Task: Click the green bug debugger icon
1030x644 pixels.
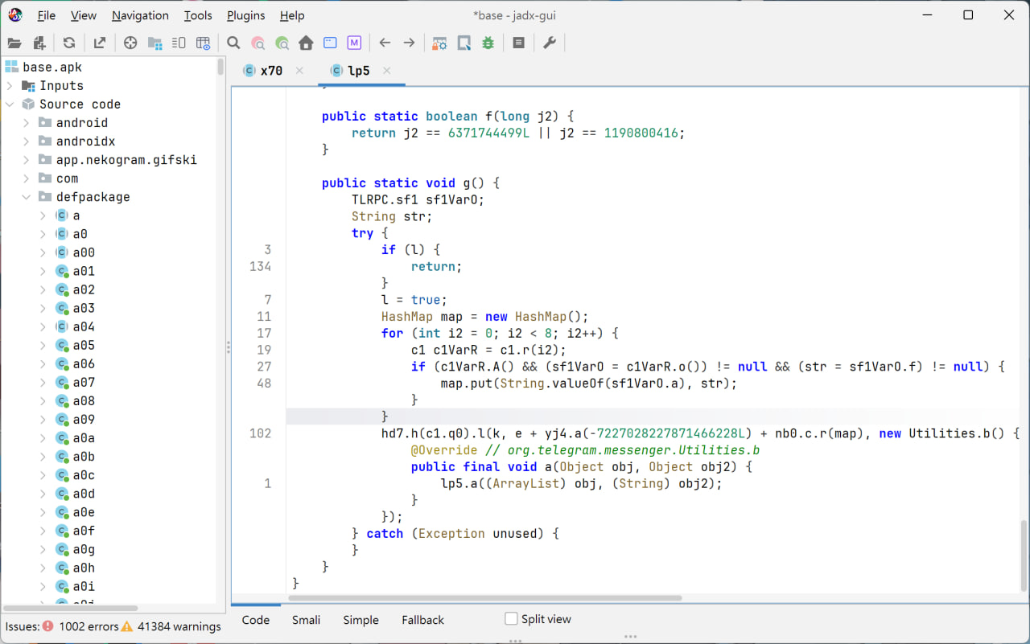Action: (x=488, y=43)
